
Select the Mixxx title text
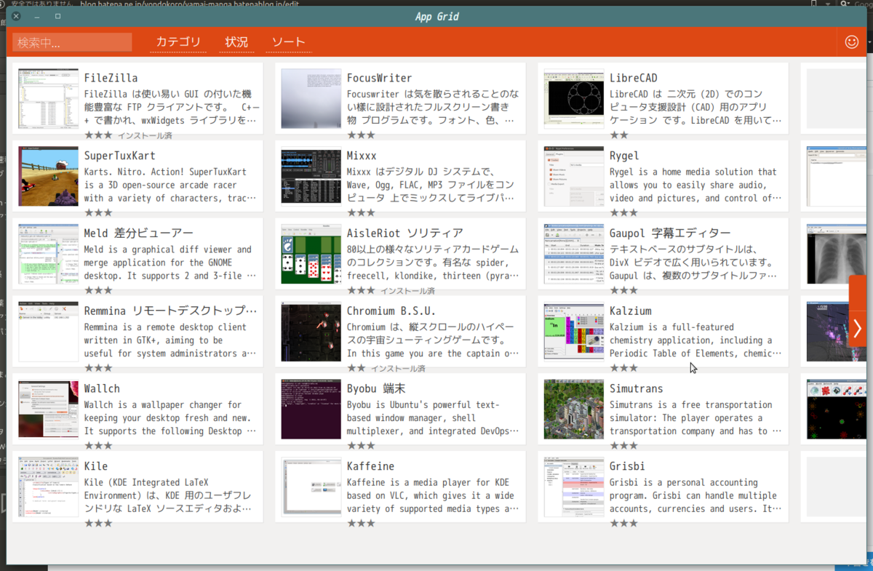[362, 156]
